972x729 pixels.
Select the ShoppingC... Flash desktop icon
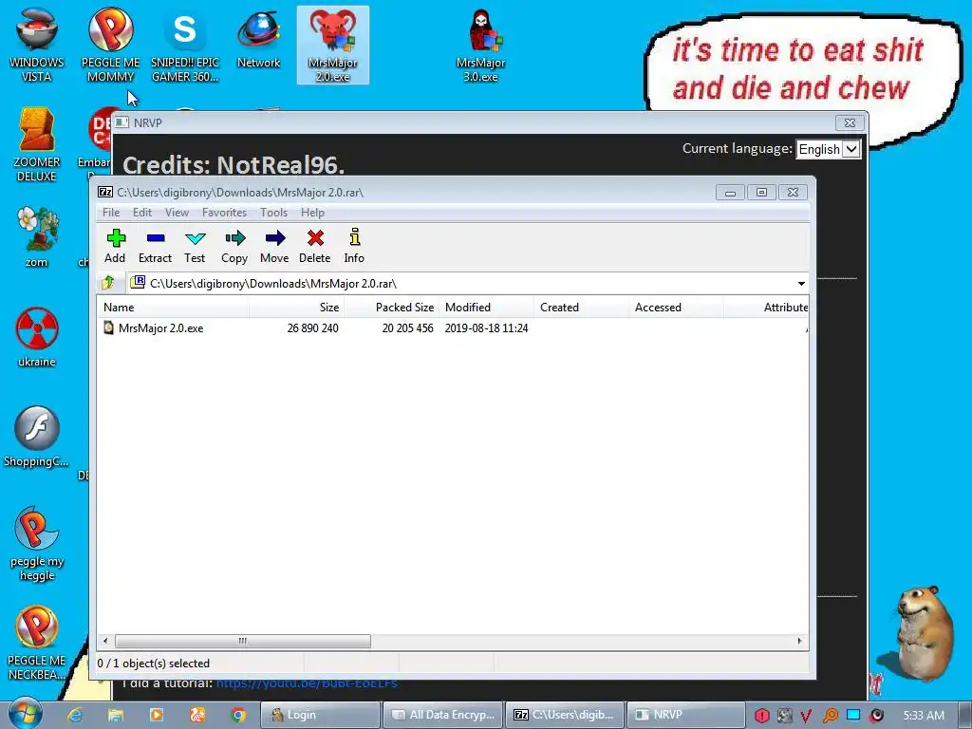pyautogui.click(x=37, y=437)
